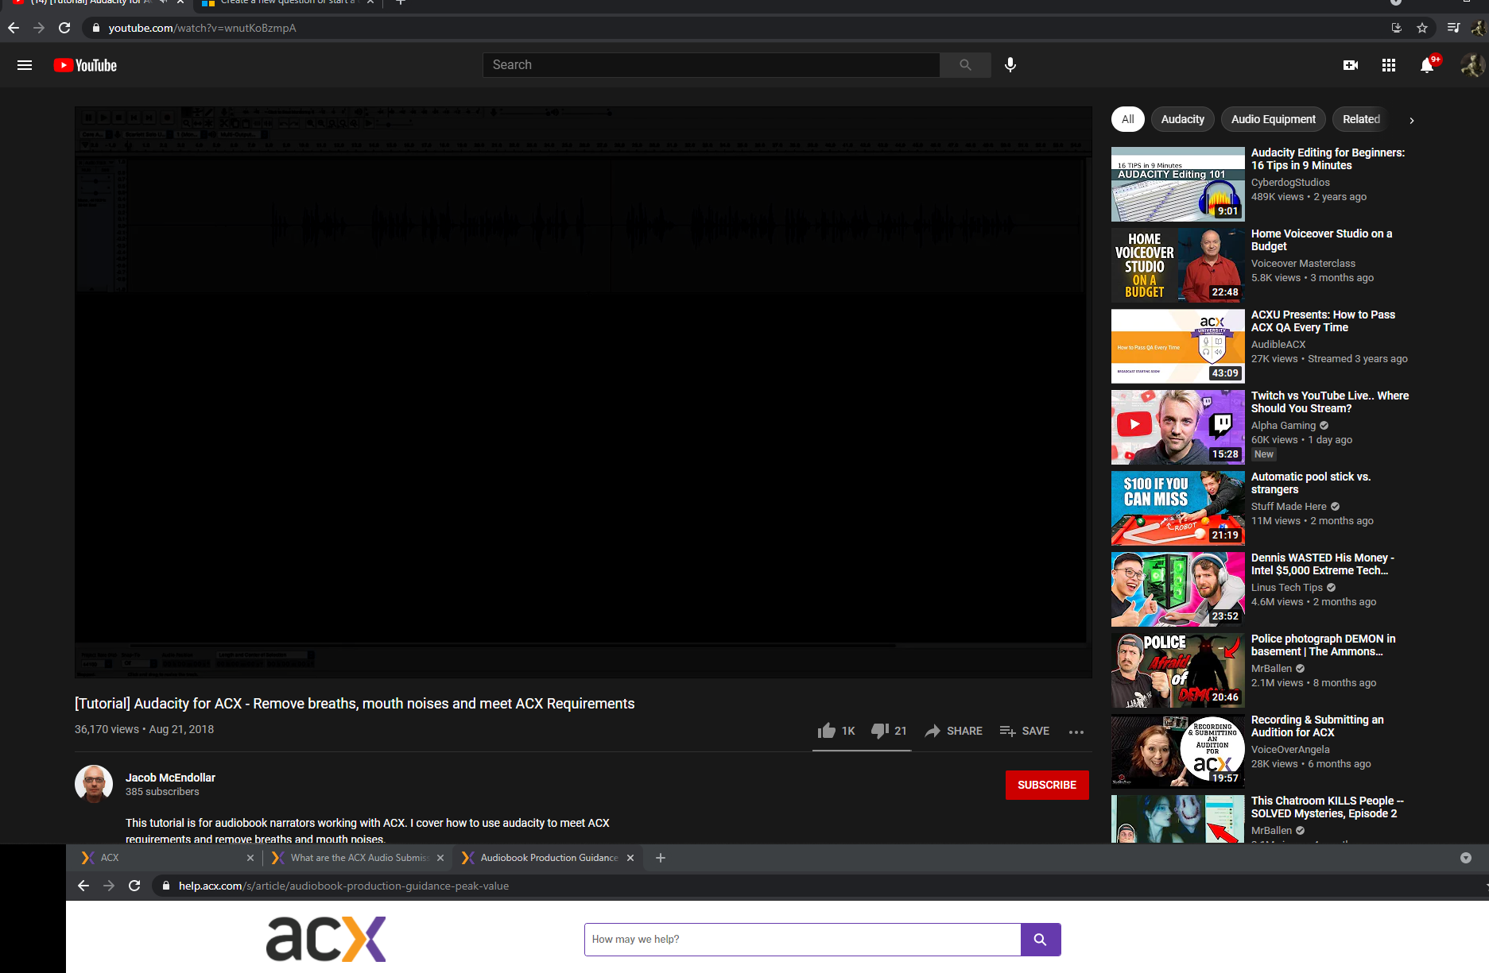The height and width of the screenshot is (973, 1489).
Task: Click the YouTube search input field
Action: [712, 65]
